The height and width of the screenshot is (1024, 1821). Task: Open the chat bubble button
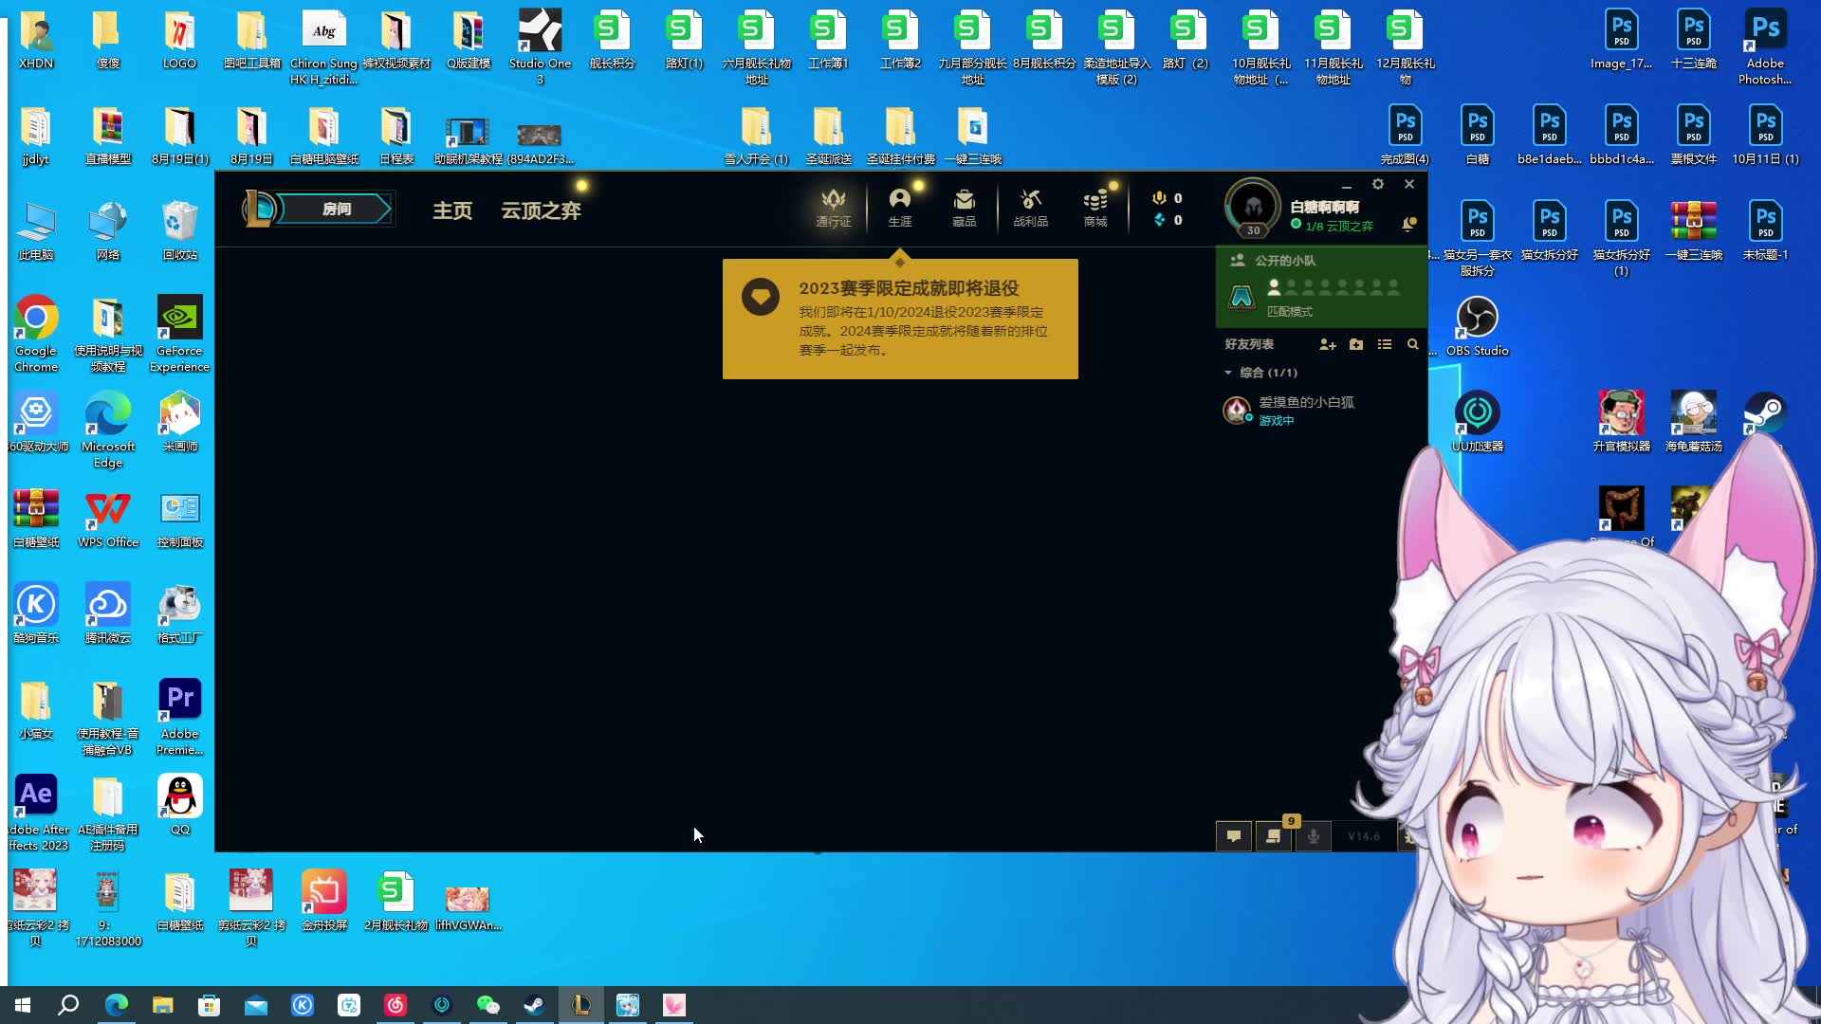point(1234,836)
